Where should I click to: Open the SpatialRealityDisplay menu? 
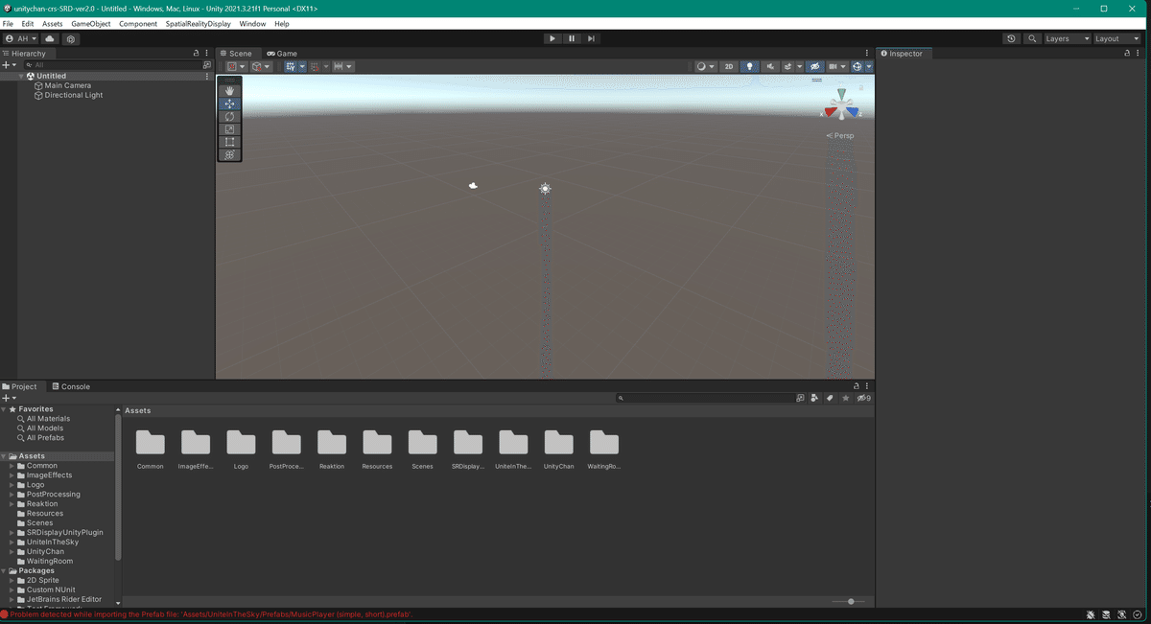[x=198, y=23]
